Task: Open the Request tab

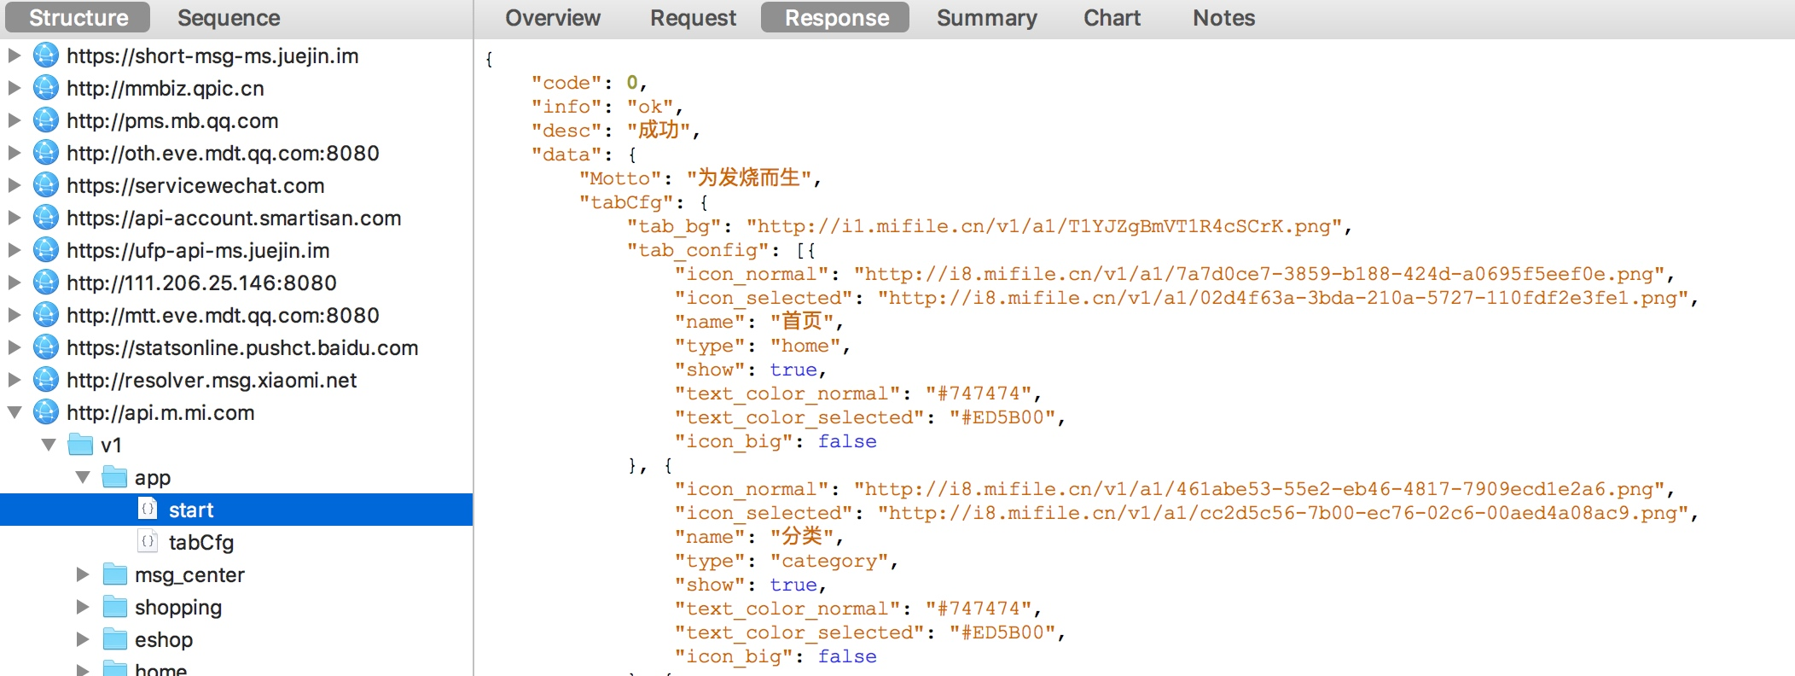Action: pyautogui.click(x=693, y=18)
